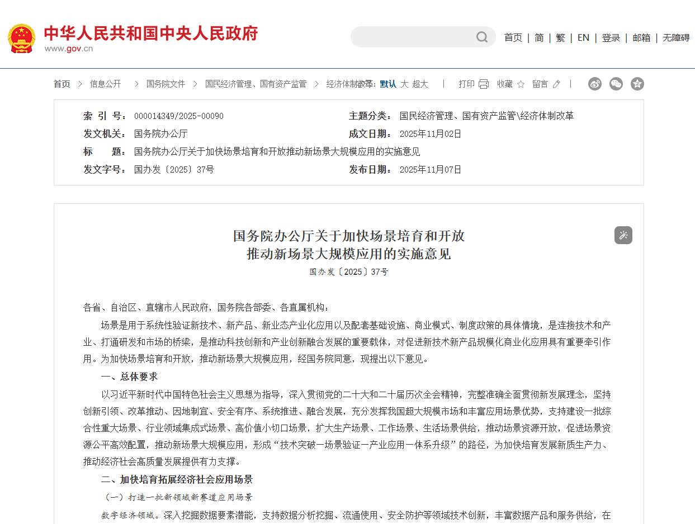This screenshot has width=695, height=524.
Task: Click the 信息公开 breadcrumb link
Action: tap(106, 84)
